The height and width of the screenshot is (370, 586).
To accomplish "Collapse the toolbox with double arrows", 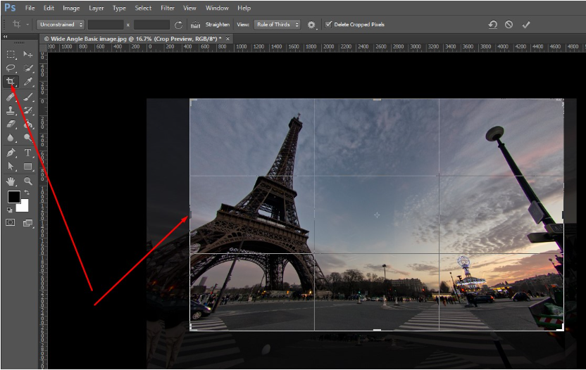I will [5, 37].
